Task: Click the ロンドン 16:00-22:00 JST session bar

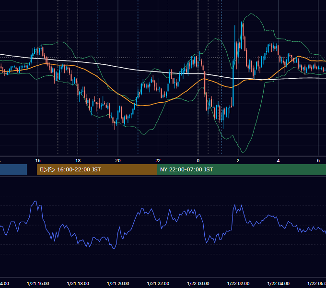Action: [97, 169]
